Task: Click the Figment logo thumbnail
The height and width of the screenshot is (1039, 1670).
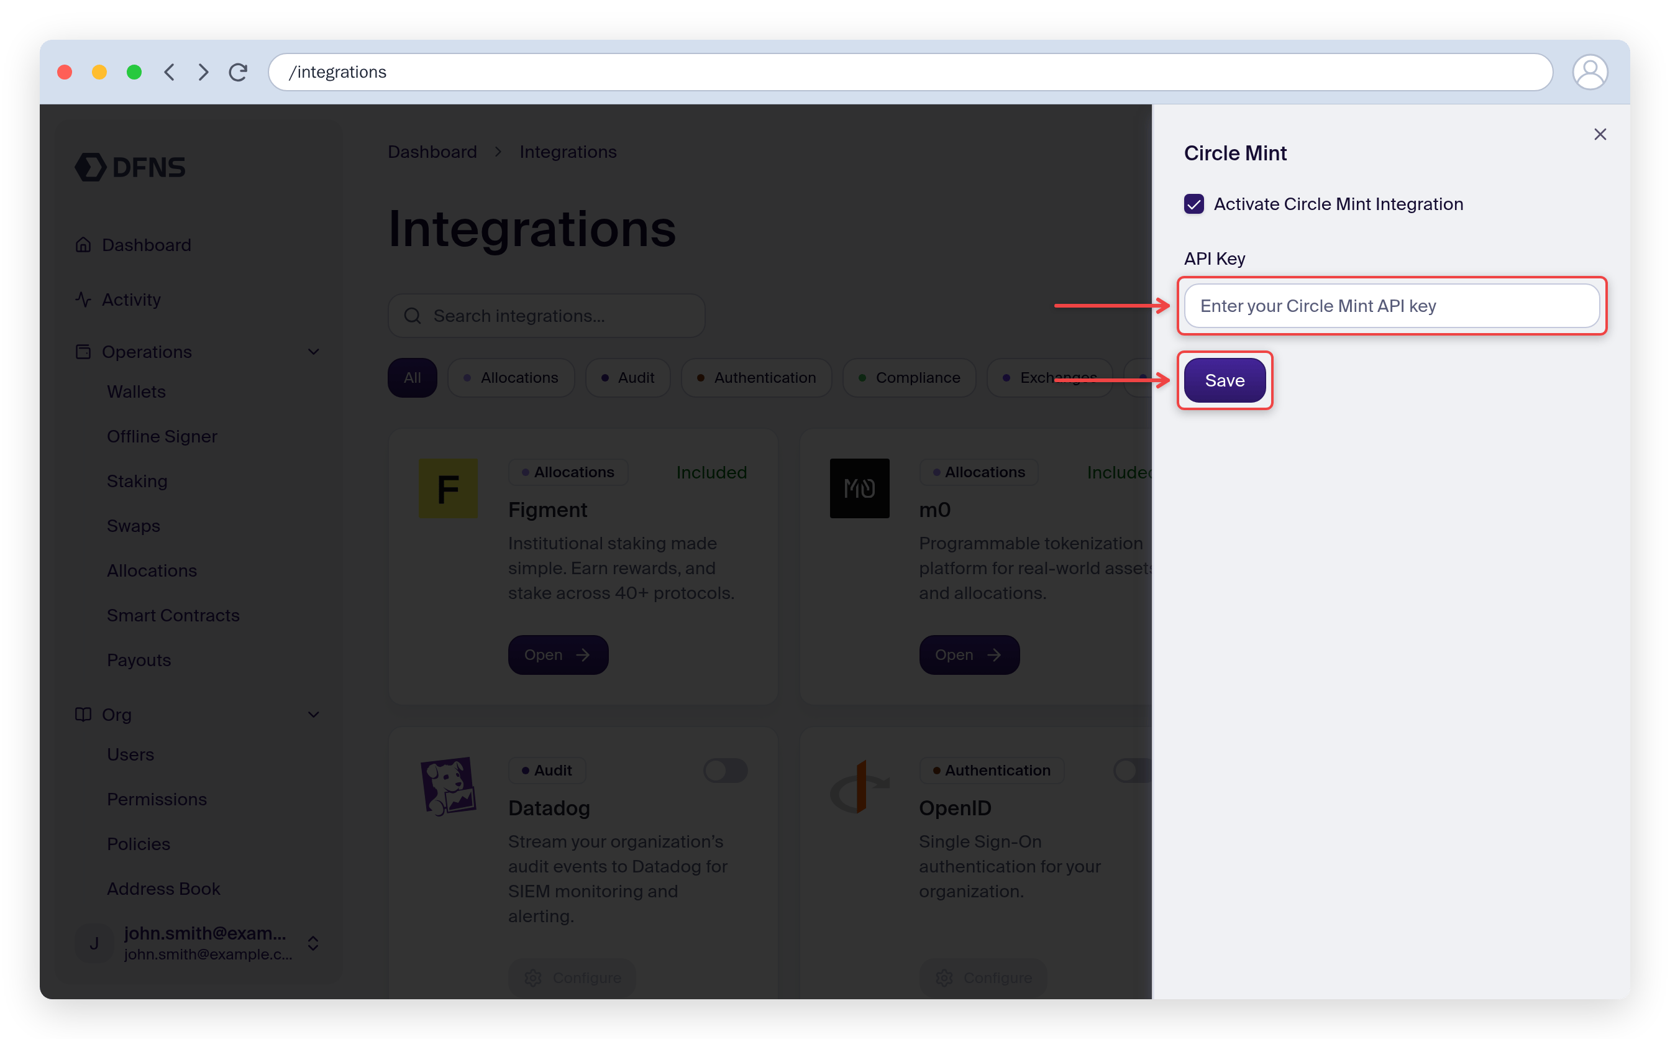Action: click(x=449, y=488)
